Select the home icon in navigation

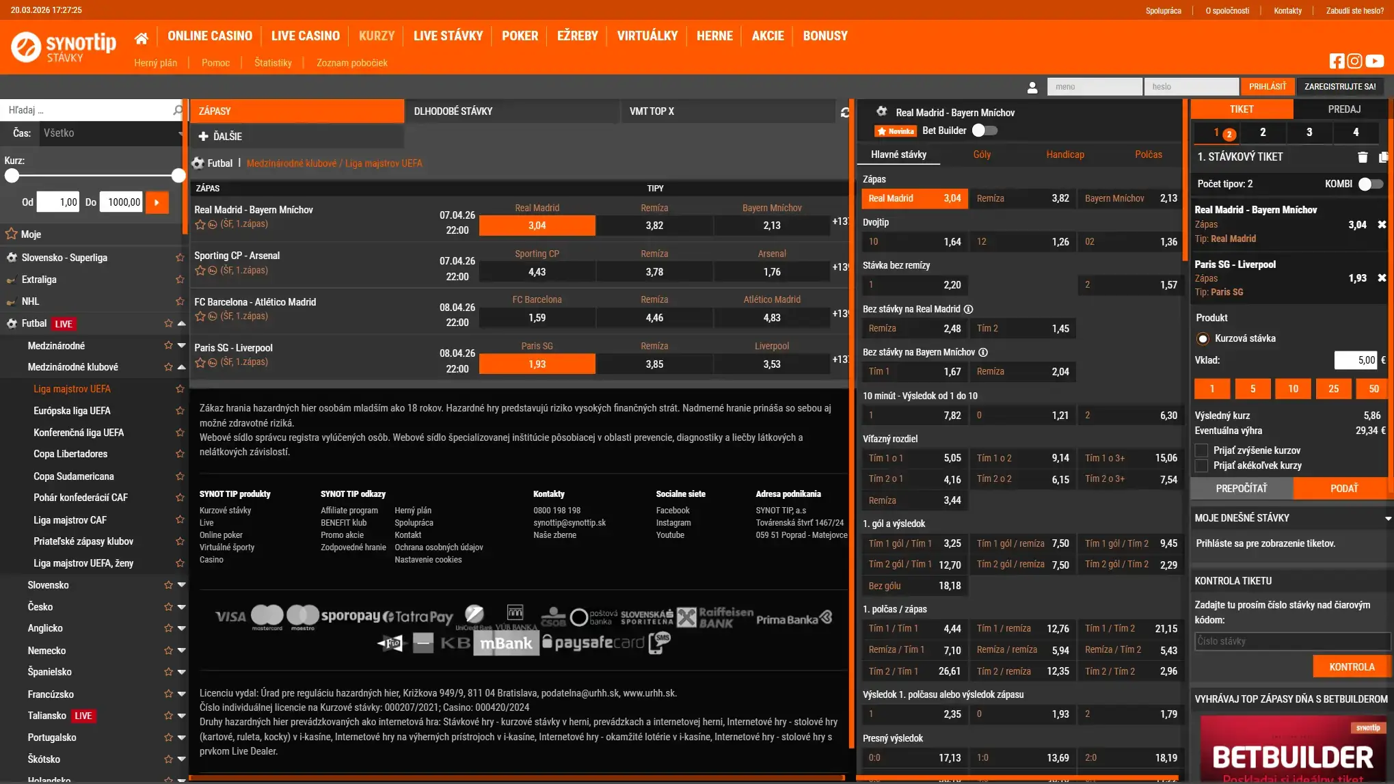[x=142, y=36]
